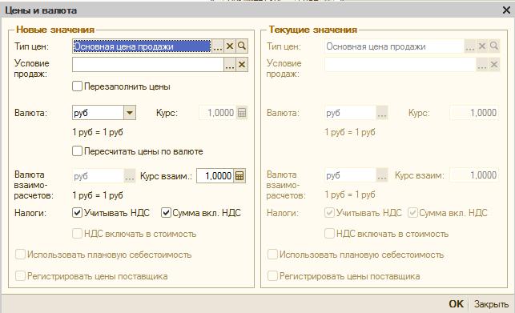Enable Пересчитать цены по валюте checkbox
The image size is (515, 313).
pos(77,151)
